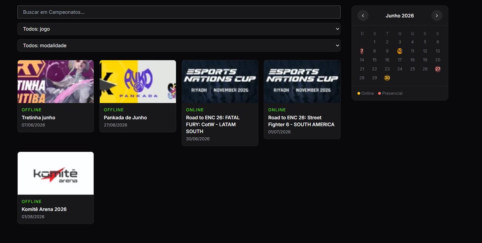Select day 12 in June calendar

tap(425, 51)
